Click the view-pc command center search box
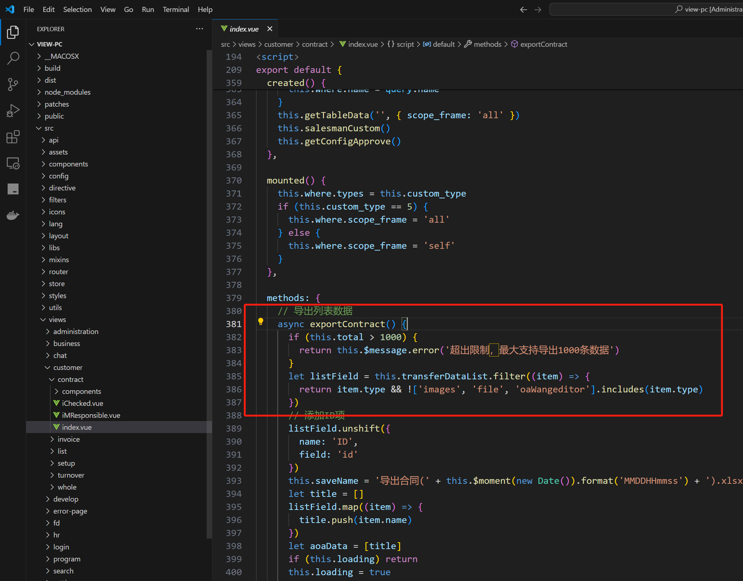Screen dimensions: 743x581 click(x=646, y=9)
